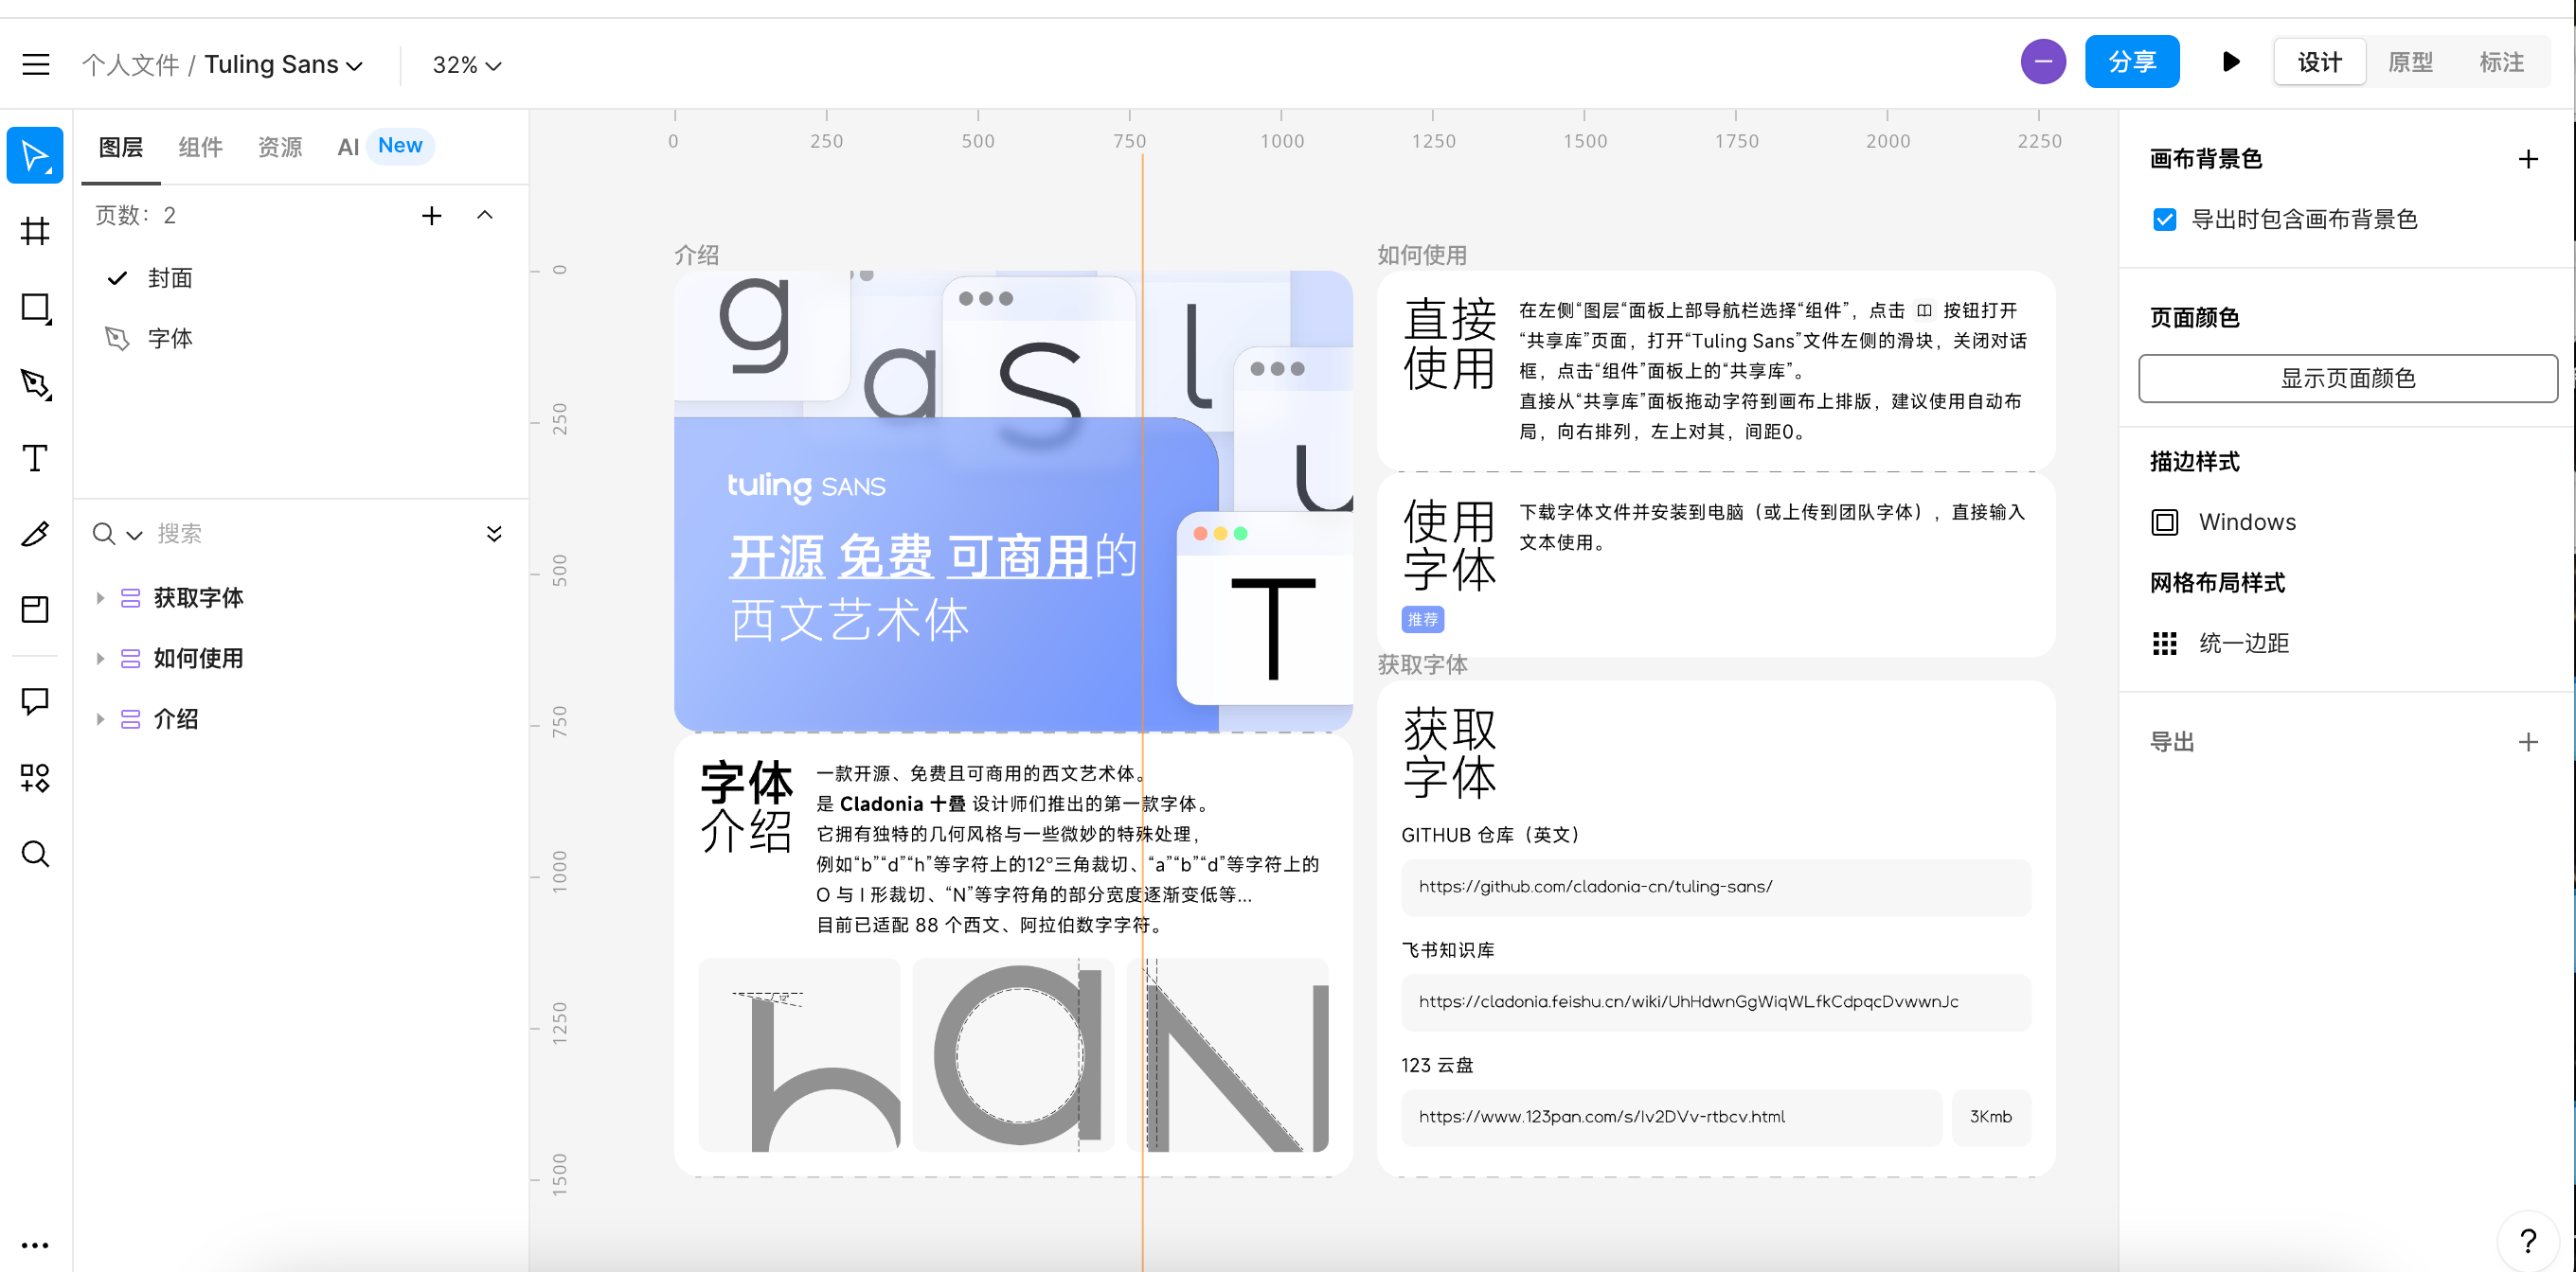Select the 获取字体 frame label on canvas

[x=1422, y=664]
